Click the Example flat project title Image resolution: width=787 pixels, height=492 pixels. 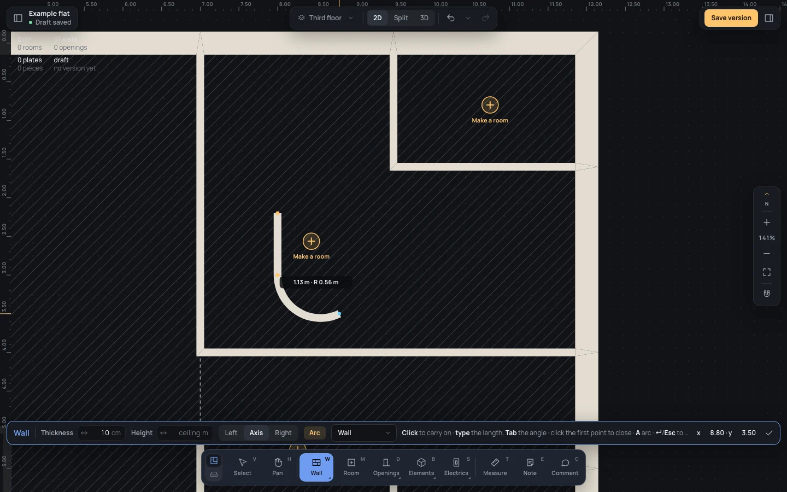[x=49, y=14]
